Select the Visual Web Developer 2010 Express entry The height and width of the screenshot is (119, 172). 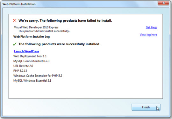click(36, 27)
